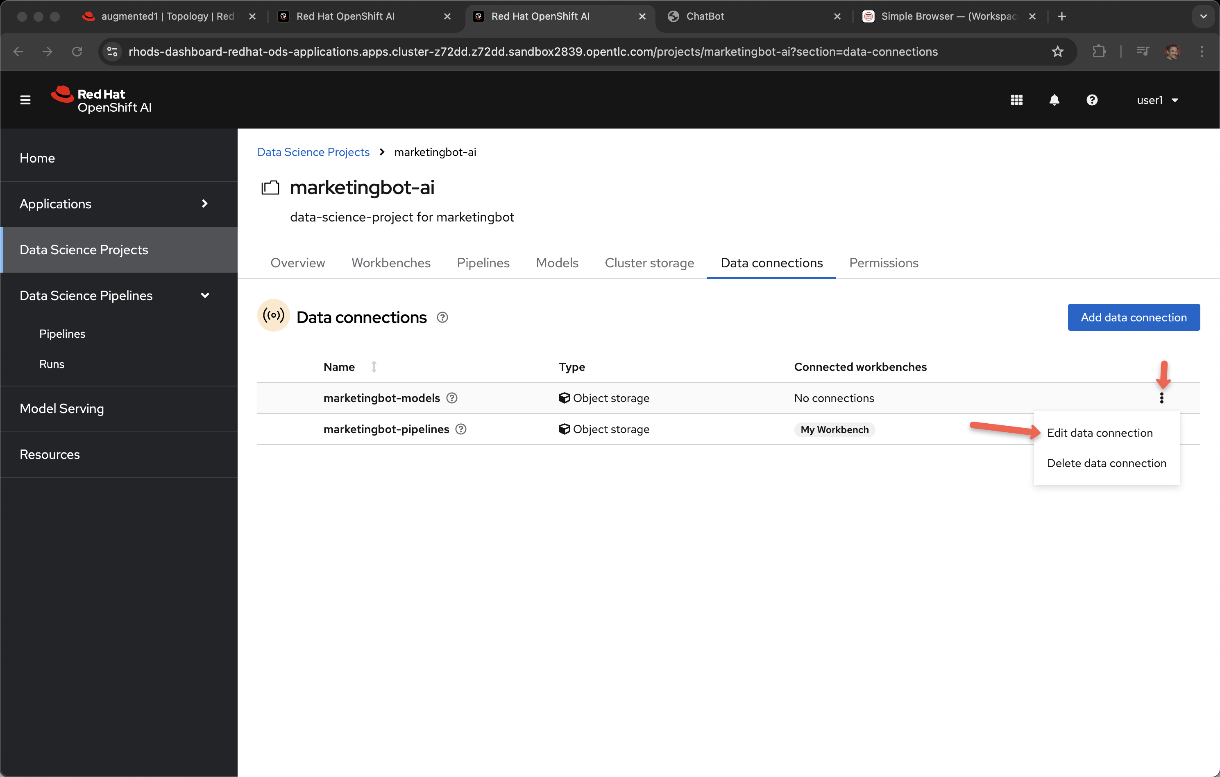Switch to the Cluster storage tab
Image resolution: width=1220 pixels, height=777 pixels.
pyautogui.click(x=649, y=263)
